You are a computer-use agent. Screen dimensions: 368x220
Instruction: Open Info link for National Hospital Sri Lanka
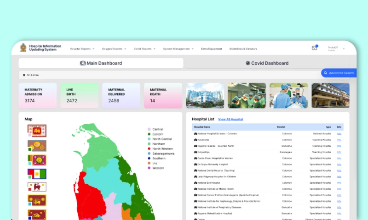(x=339, y=134)
